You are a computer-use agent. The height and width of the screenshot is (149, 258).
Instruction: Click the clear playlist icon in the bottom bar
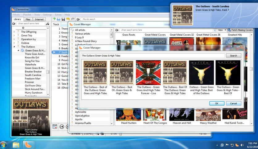[55, 127]
